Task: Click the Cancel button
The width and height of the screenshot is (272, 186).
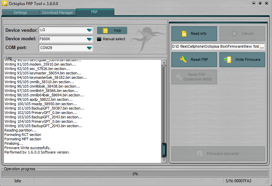Action: tap(242, 33)
